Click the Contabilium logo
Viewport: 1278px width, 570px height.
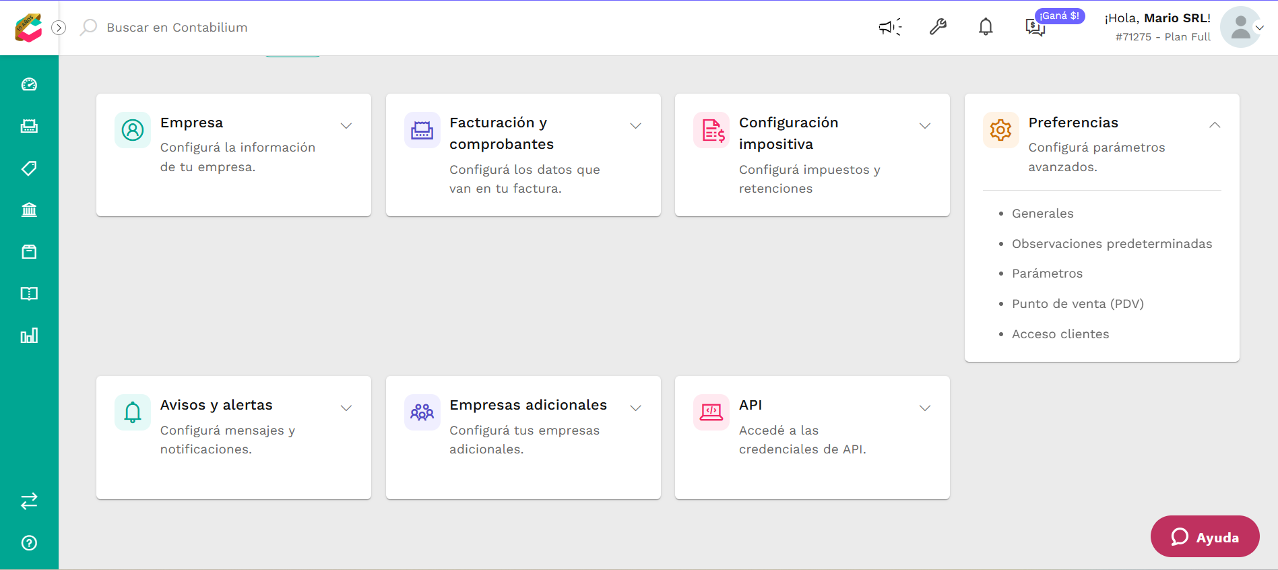coord(28,28)
